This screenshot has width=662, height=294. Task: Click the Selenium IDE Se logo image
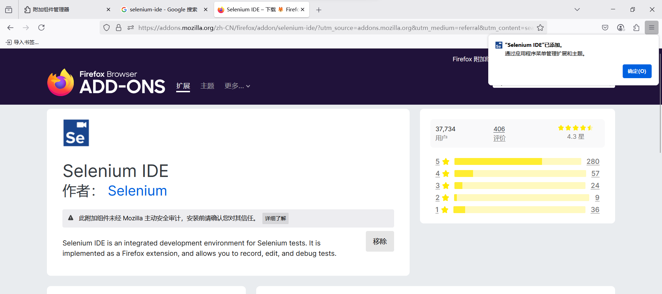click(76, 133)
